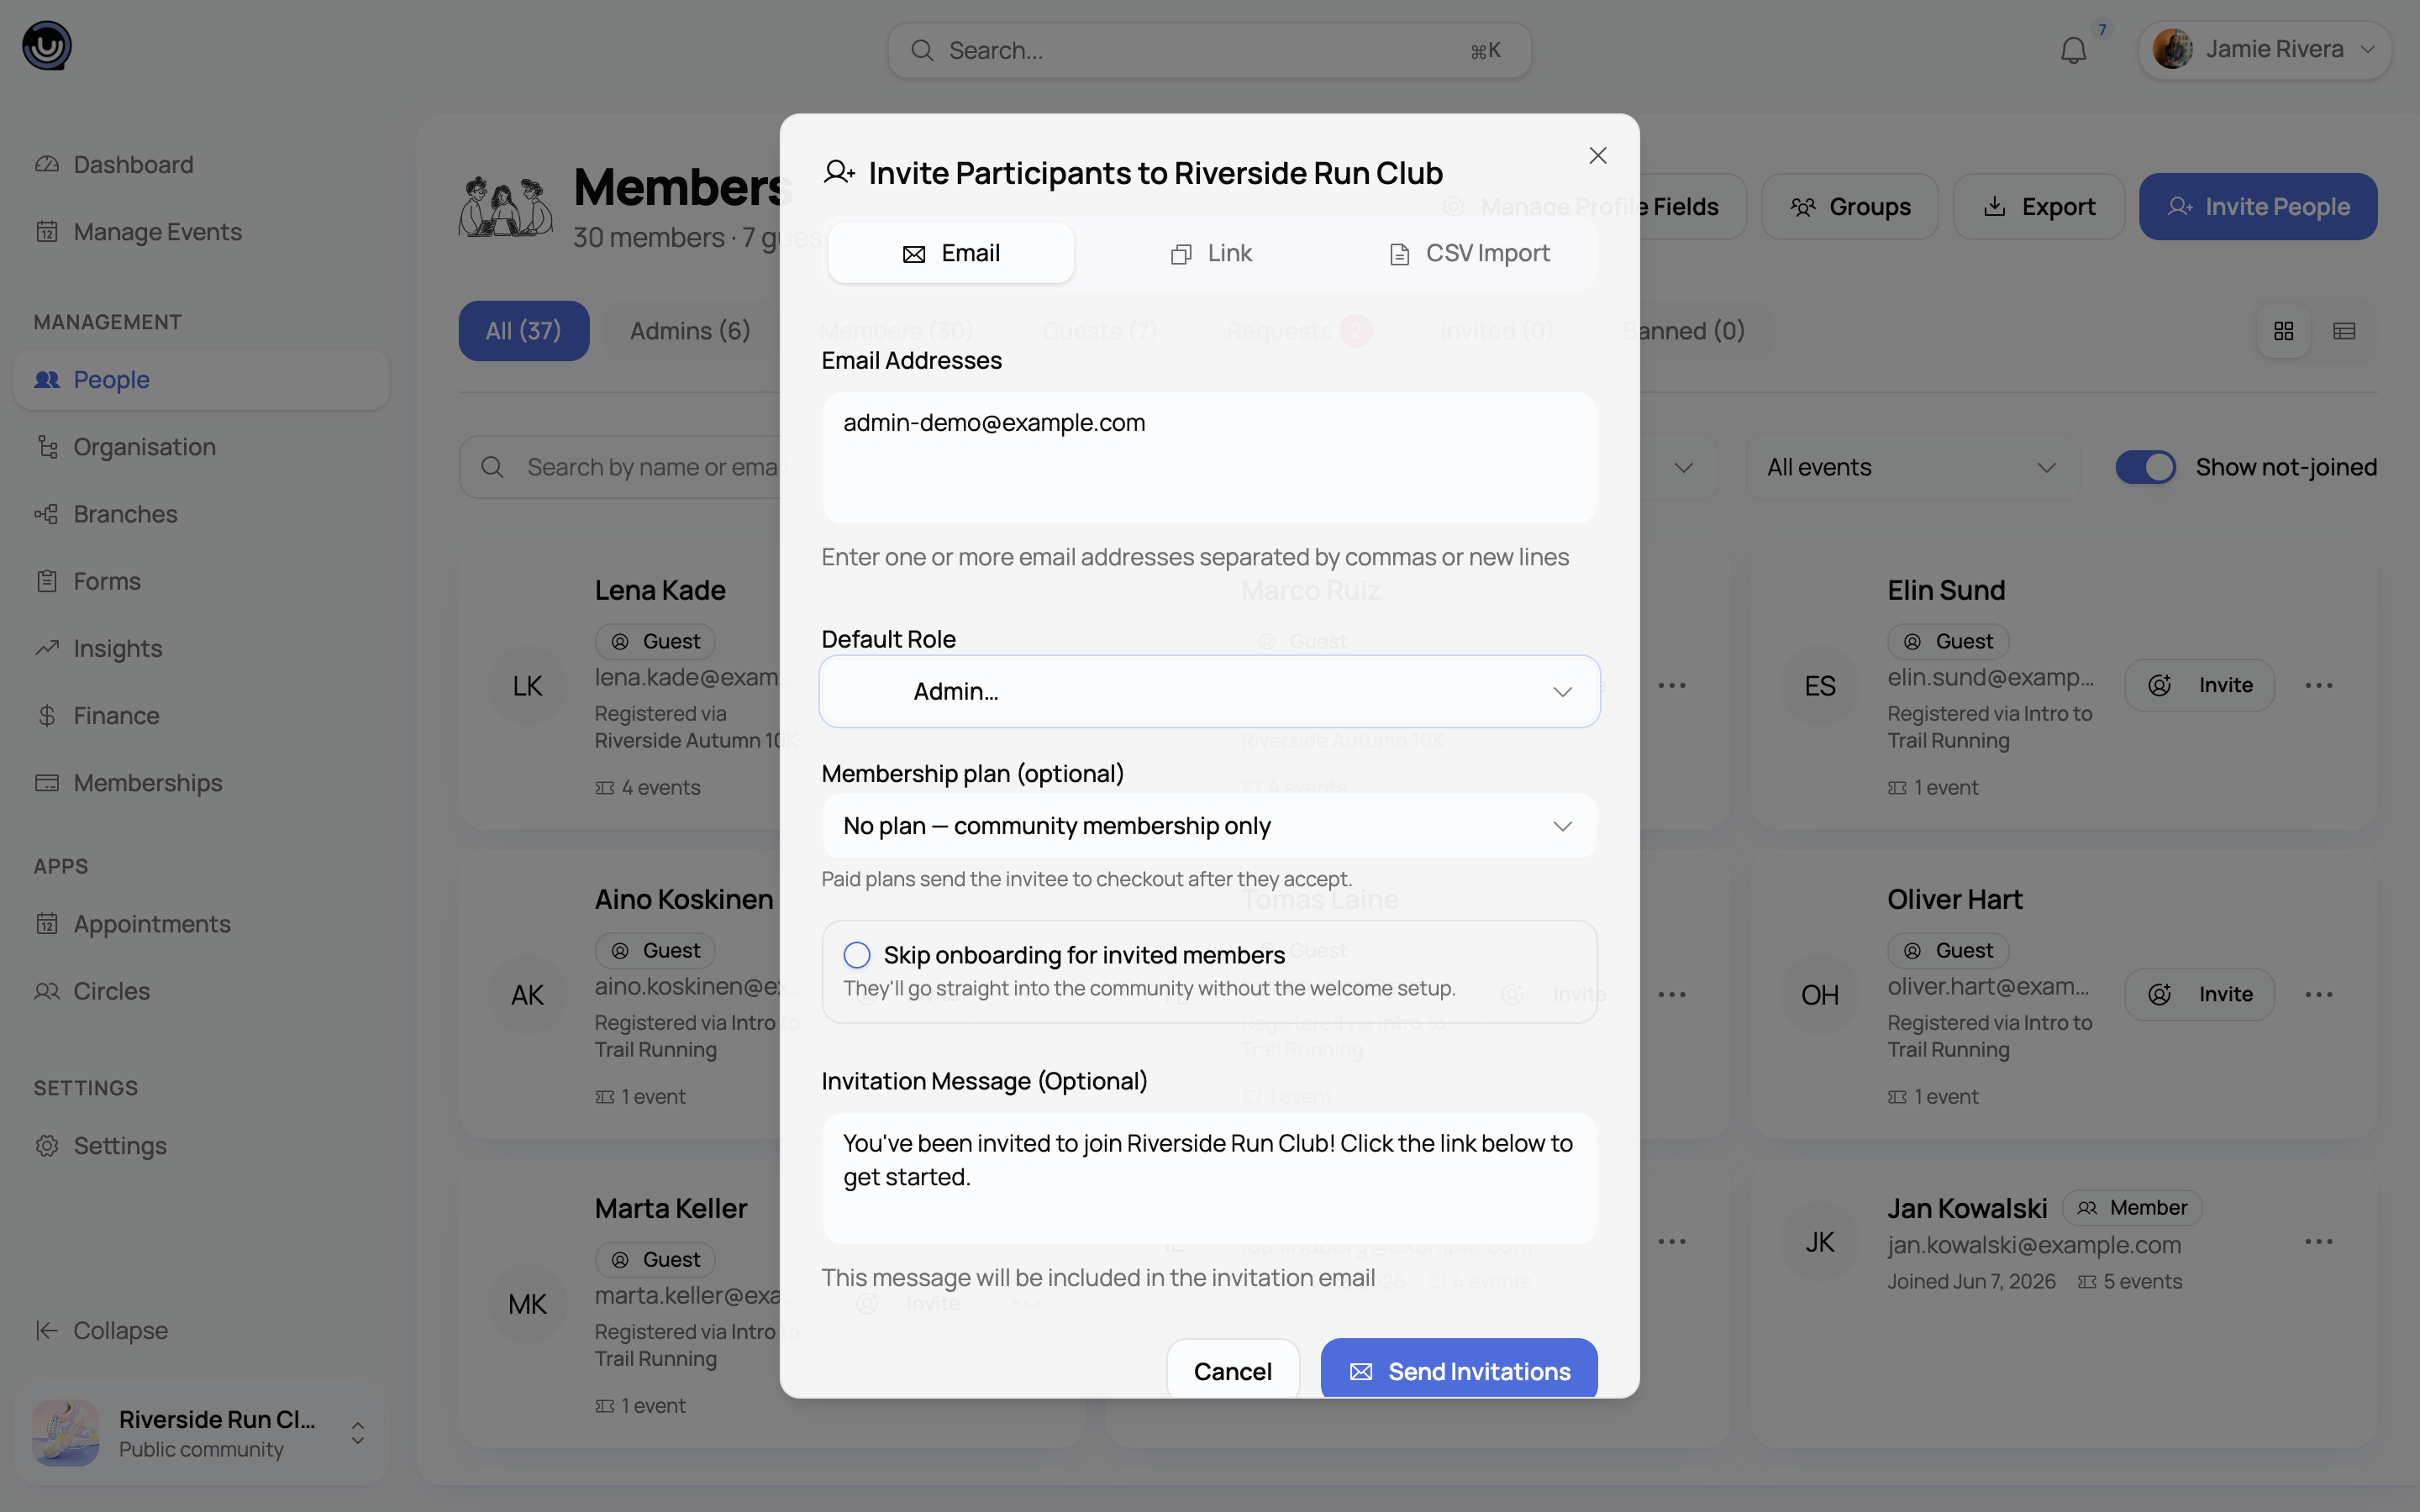
Task: Open more options for Oliver Hart
Action: (x=2318, y=994)
